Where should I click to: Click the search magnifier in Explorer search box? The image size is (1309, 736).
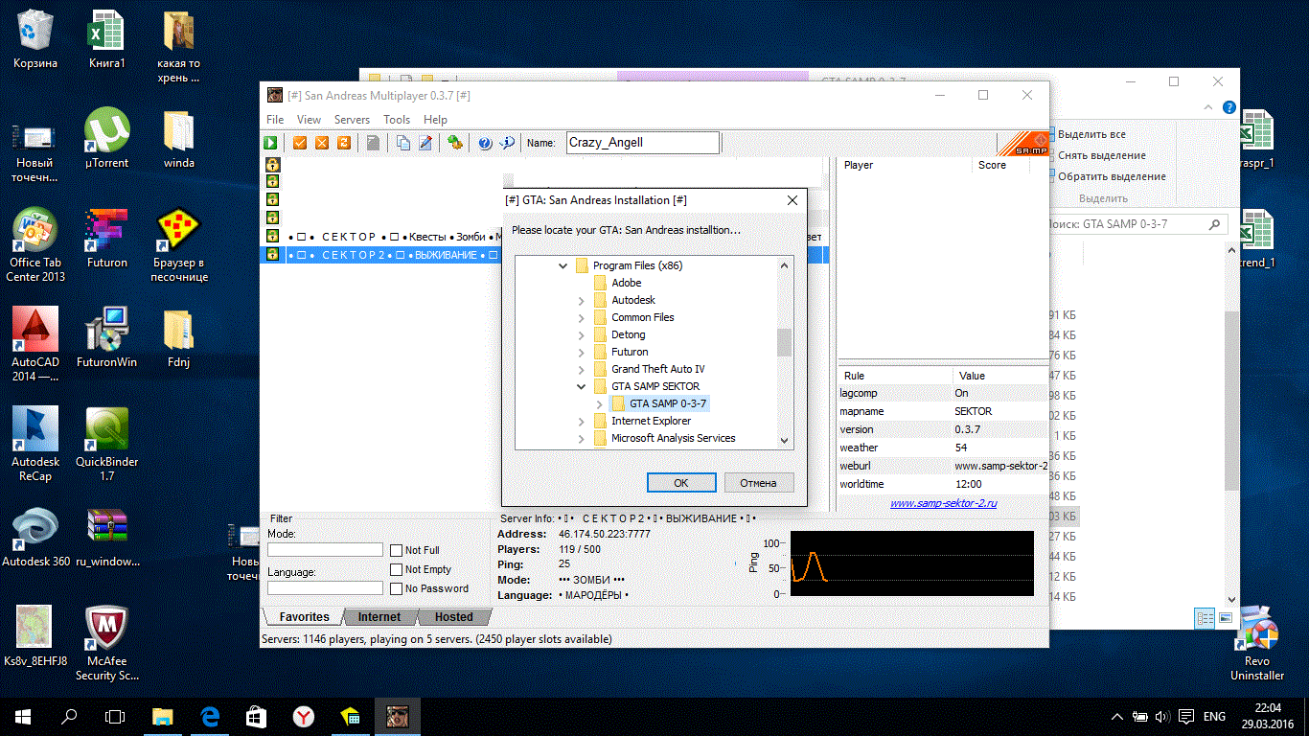(1215, 224)
